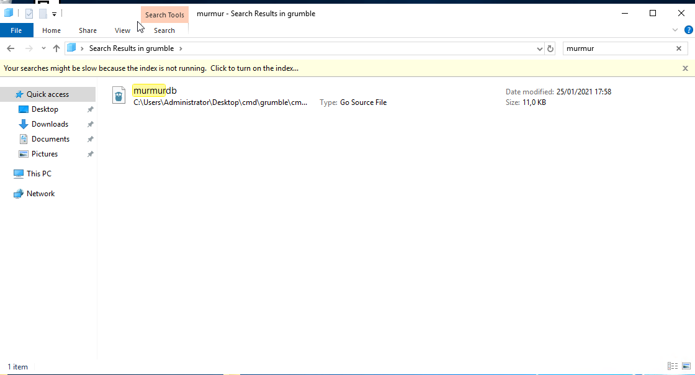
Task: Go up one folder level
Action: (56, 48)
